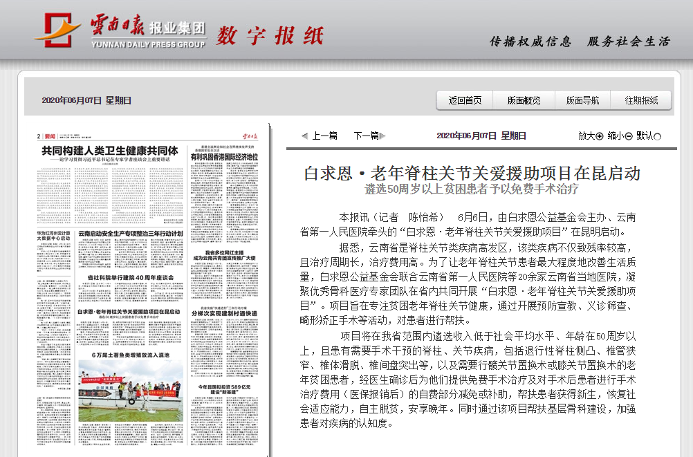Open article 华为红河州云计算大数据中心启动

pyautogui.click(x=53, y=236)
